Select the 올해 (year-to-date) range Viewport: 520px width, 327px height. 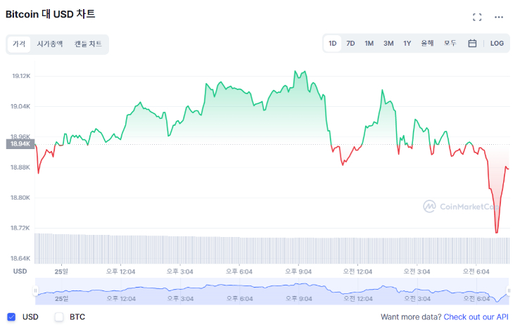tap(427, 44)
